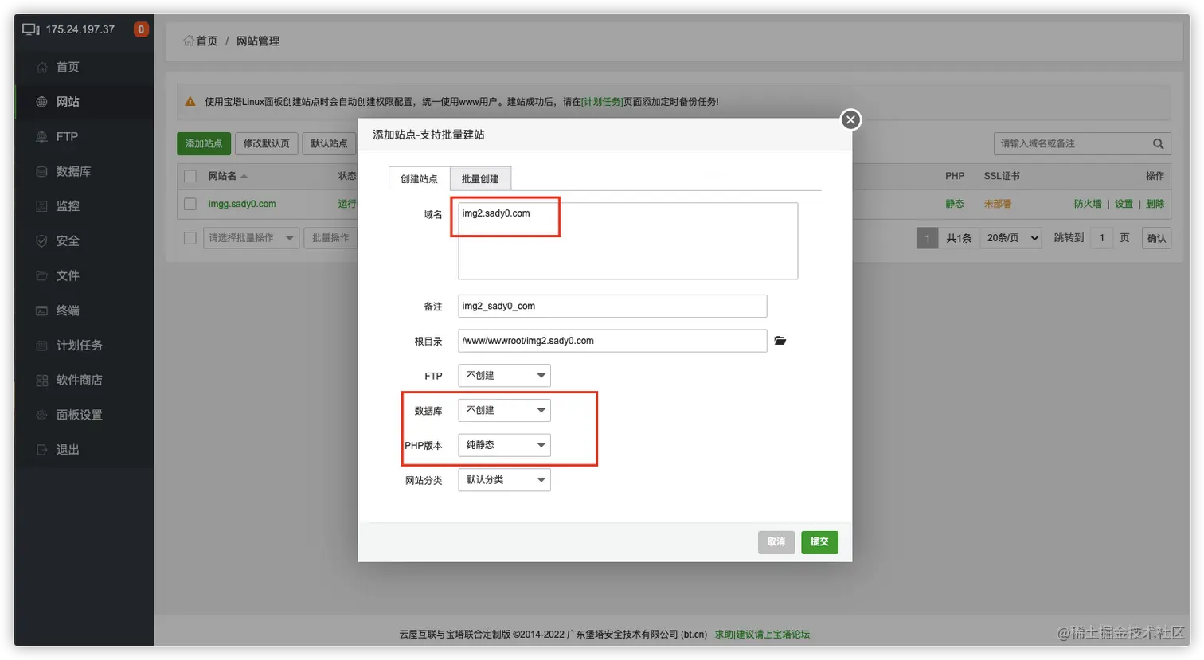The image size is (1204, 660).
Task: Click the monitor icon beside 监控
Action: tap(41, 206)
